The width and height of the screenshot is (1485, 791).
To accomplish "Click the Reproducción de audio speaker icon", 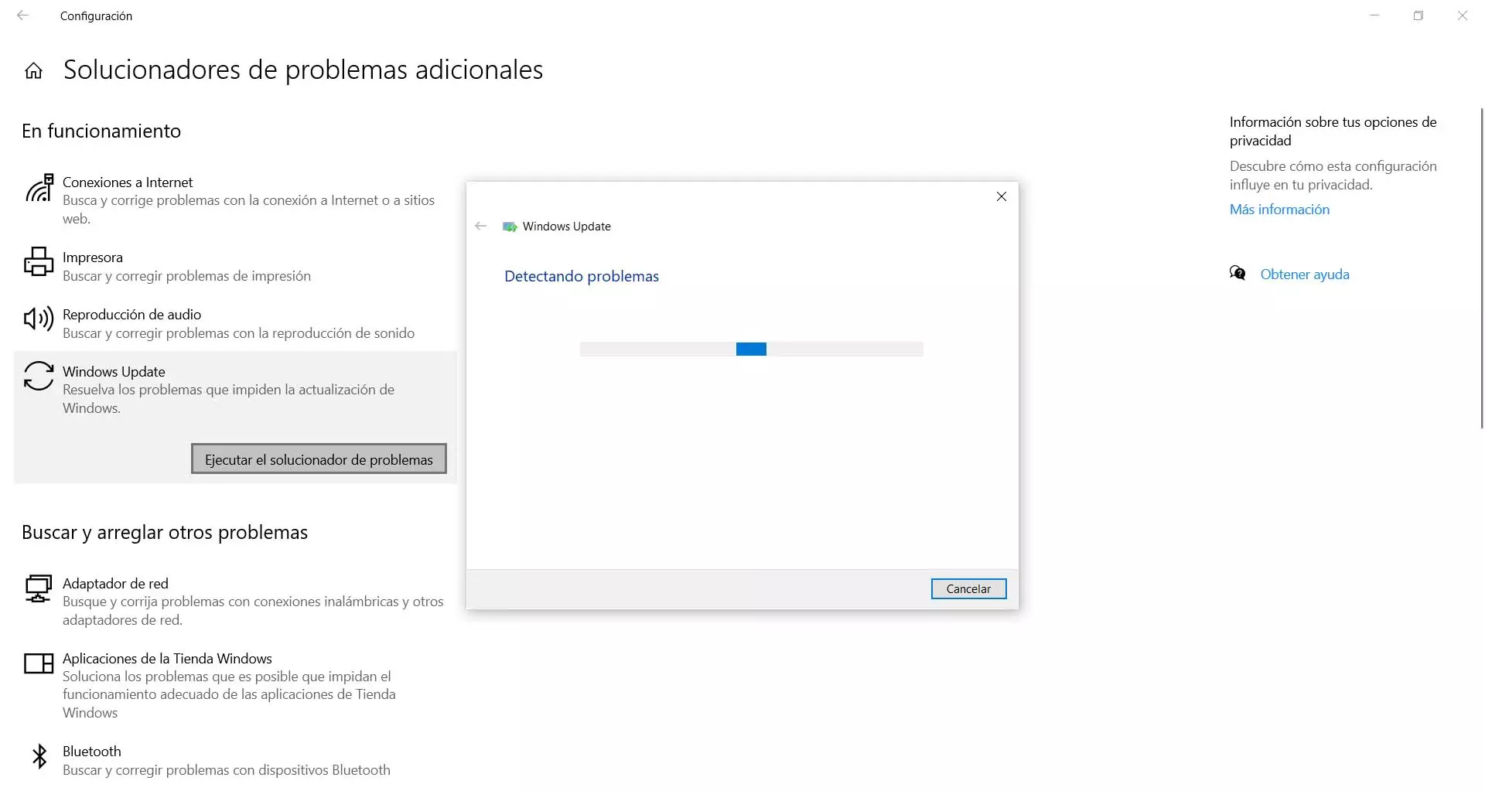I will pos(39,319).
